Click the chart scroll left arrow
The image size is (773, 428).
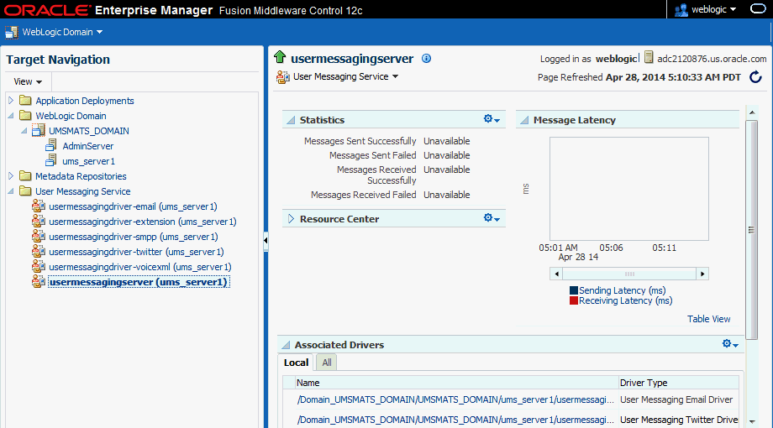click(556, 274)
